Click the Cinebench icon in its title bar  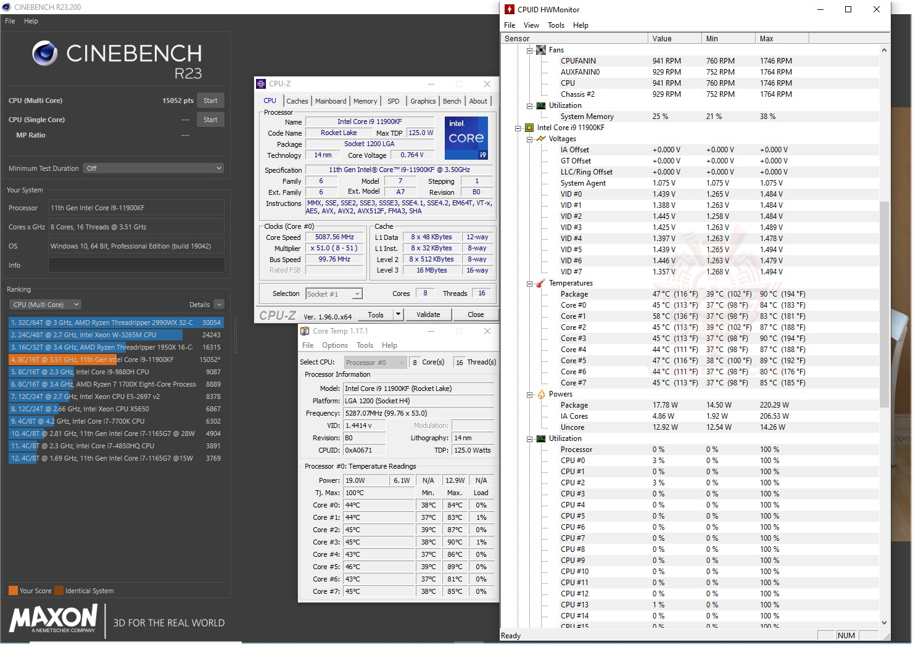tap(7, 7)
